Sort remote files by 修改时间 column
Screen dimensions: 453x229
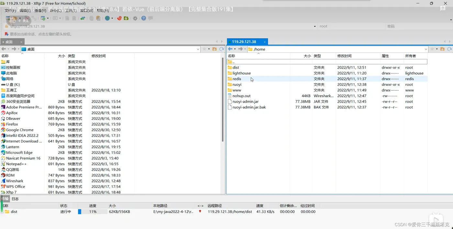pos(344,56)
